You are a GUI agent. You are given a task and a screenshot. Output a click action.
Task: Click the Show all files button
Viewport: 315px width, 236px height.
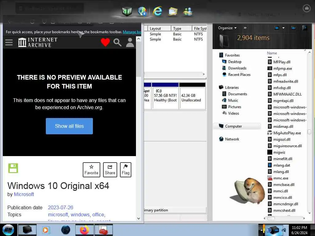click(69, 126)
